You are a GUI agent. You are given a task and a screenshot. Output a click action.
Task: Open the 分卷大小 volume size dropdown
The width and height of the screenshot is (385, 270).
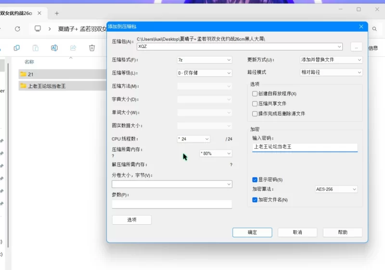coord(172,184)
